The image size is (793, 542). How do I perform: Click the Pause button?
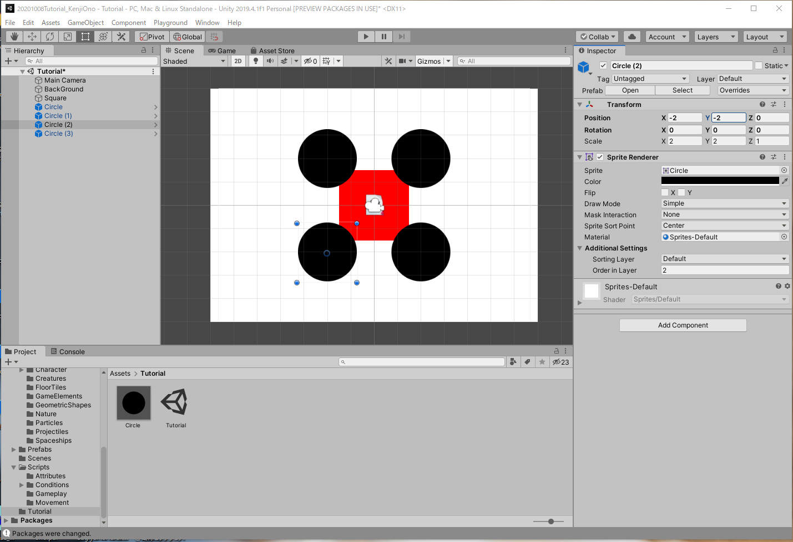pos(383,37)
